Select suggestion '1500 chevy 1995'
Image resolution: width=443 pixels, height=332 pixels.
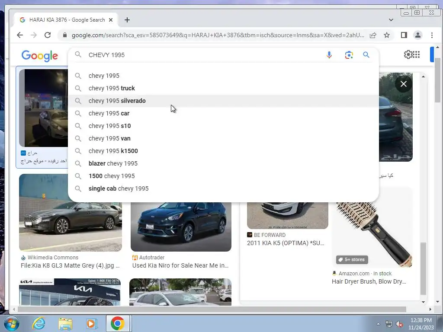(223, 176)
